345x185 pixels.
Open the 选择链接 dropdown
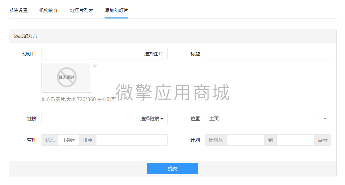click(152, 119)
